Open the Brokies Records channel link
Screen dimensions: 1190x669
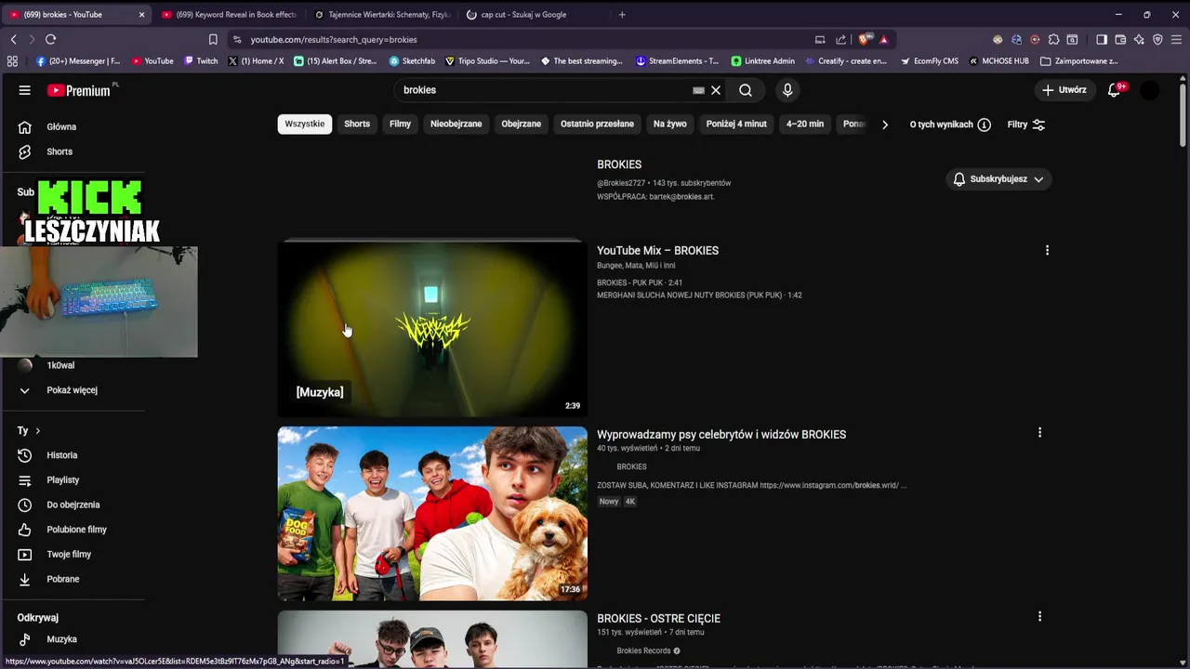point(643,650)
